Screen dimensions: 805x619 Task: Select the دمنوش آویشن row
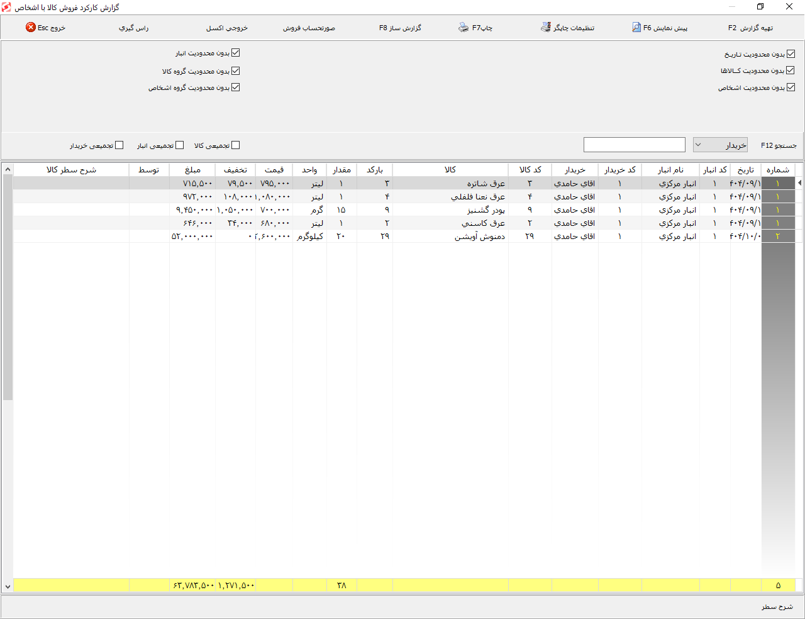click(x=404, y=236)
